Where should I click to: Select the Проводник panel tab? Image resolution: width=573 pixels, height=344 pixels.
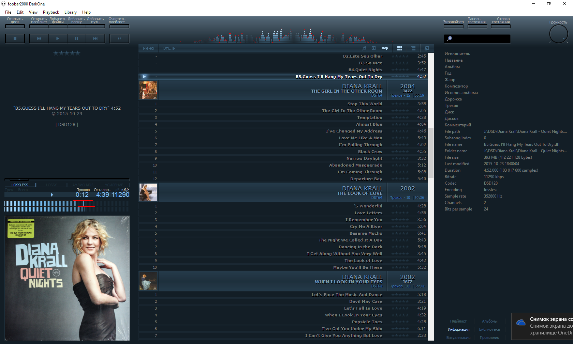[489, 338]
